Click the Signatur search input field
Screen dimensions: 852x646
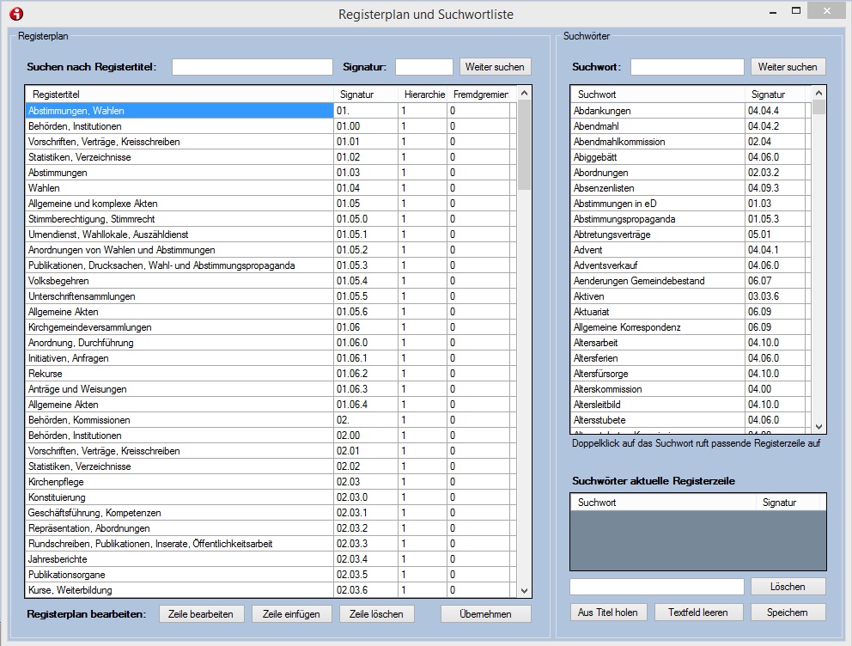coord(423,67)
